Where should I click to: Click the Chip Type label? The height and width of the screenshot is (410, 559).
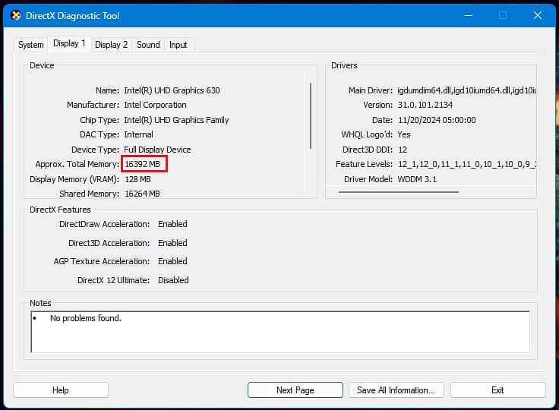99,120
